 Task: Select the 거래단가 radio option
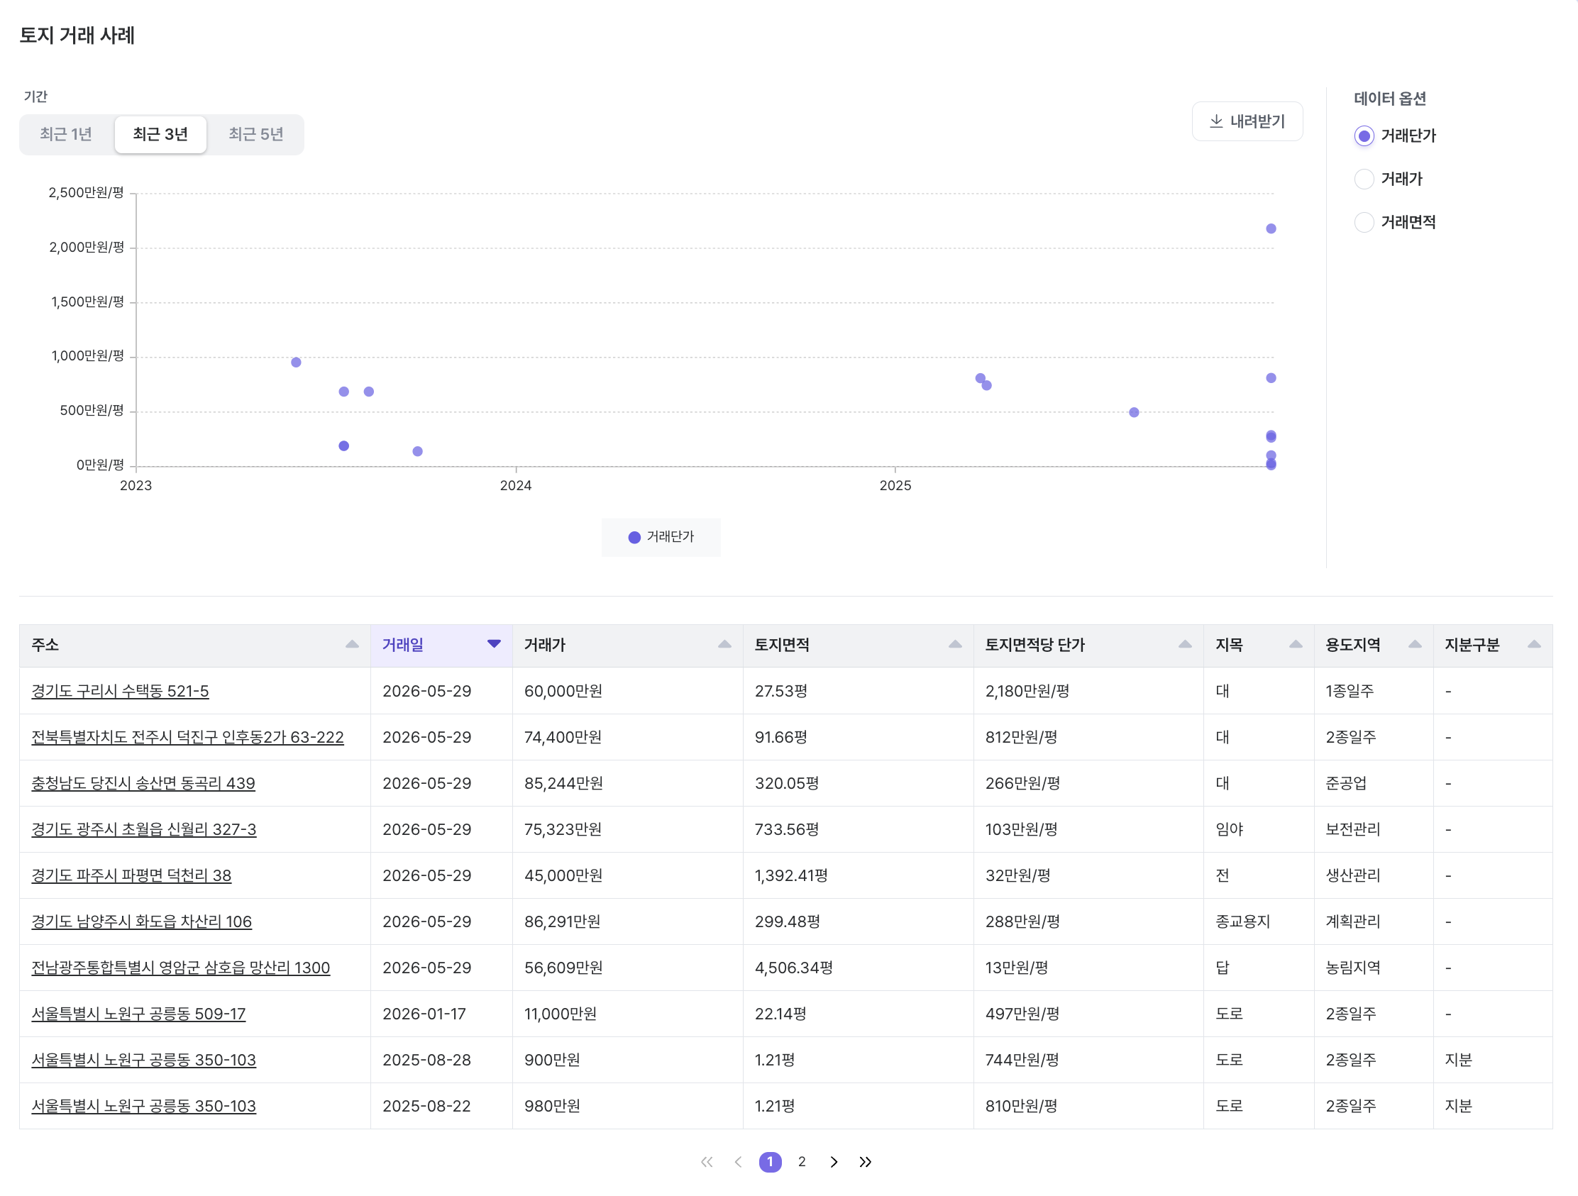[1364, 136]
